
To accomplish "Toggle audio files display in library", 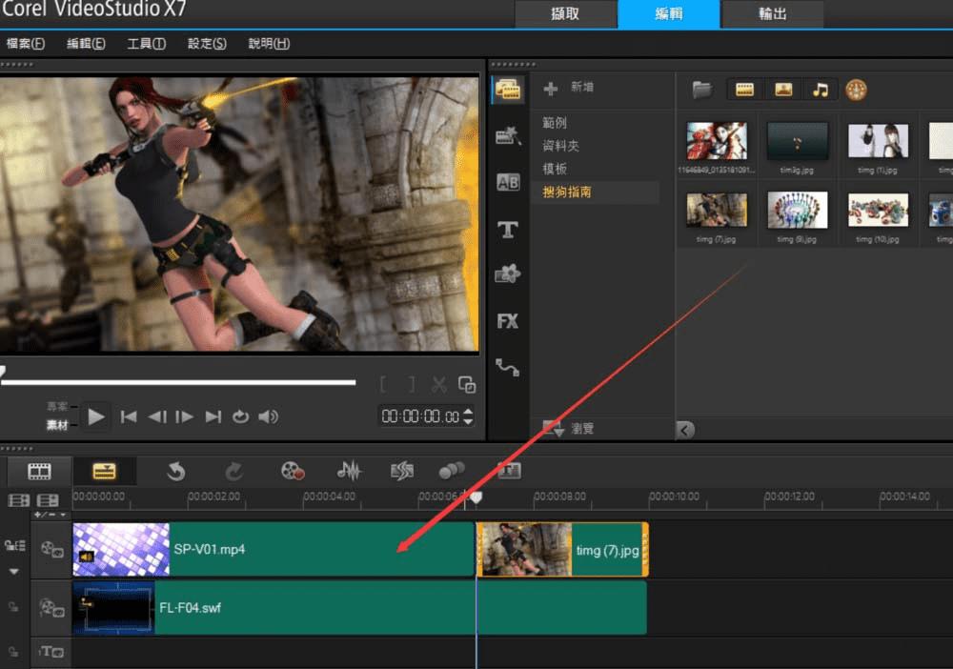I will point(820,90).
